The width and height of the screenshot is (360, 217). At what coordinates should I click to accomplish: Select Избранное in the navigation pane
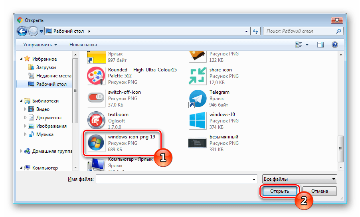coord(44,59)
